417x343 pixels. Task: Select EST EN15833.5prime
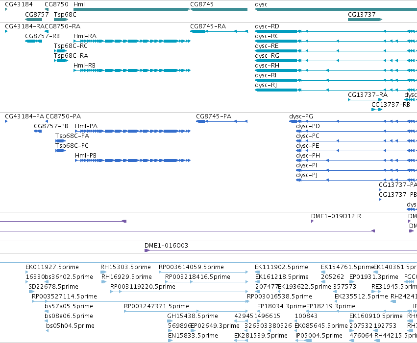[x=170, y=341]
